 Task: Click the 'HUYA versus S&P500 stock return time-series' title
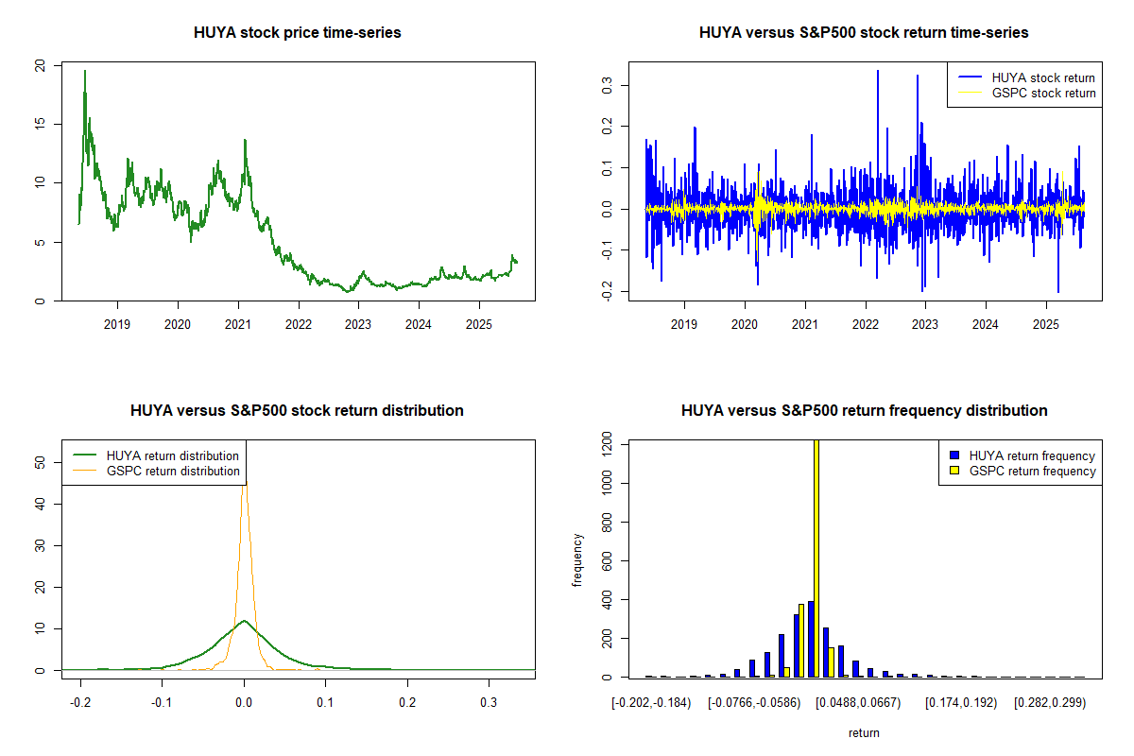click(x=864, y=33)
